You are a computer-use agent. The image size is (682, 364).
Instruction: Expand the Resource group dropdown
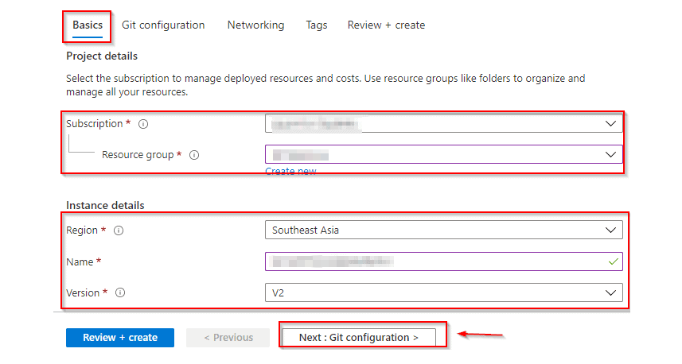[443, 154]
